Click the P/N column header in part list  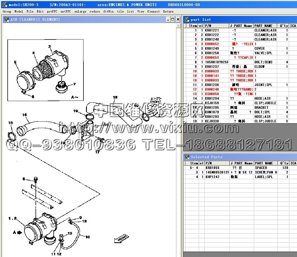click(x=216, y=26)
